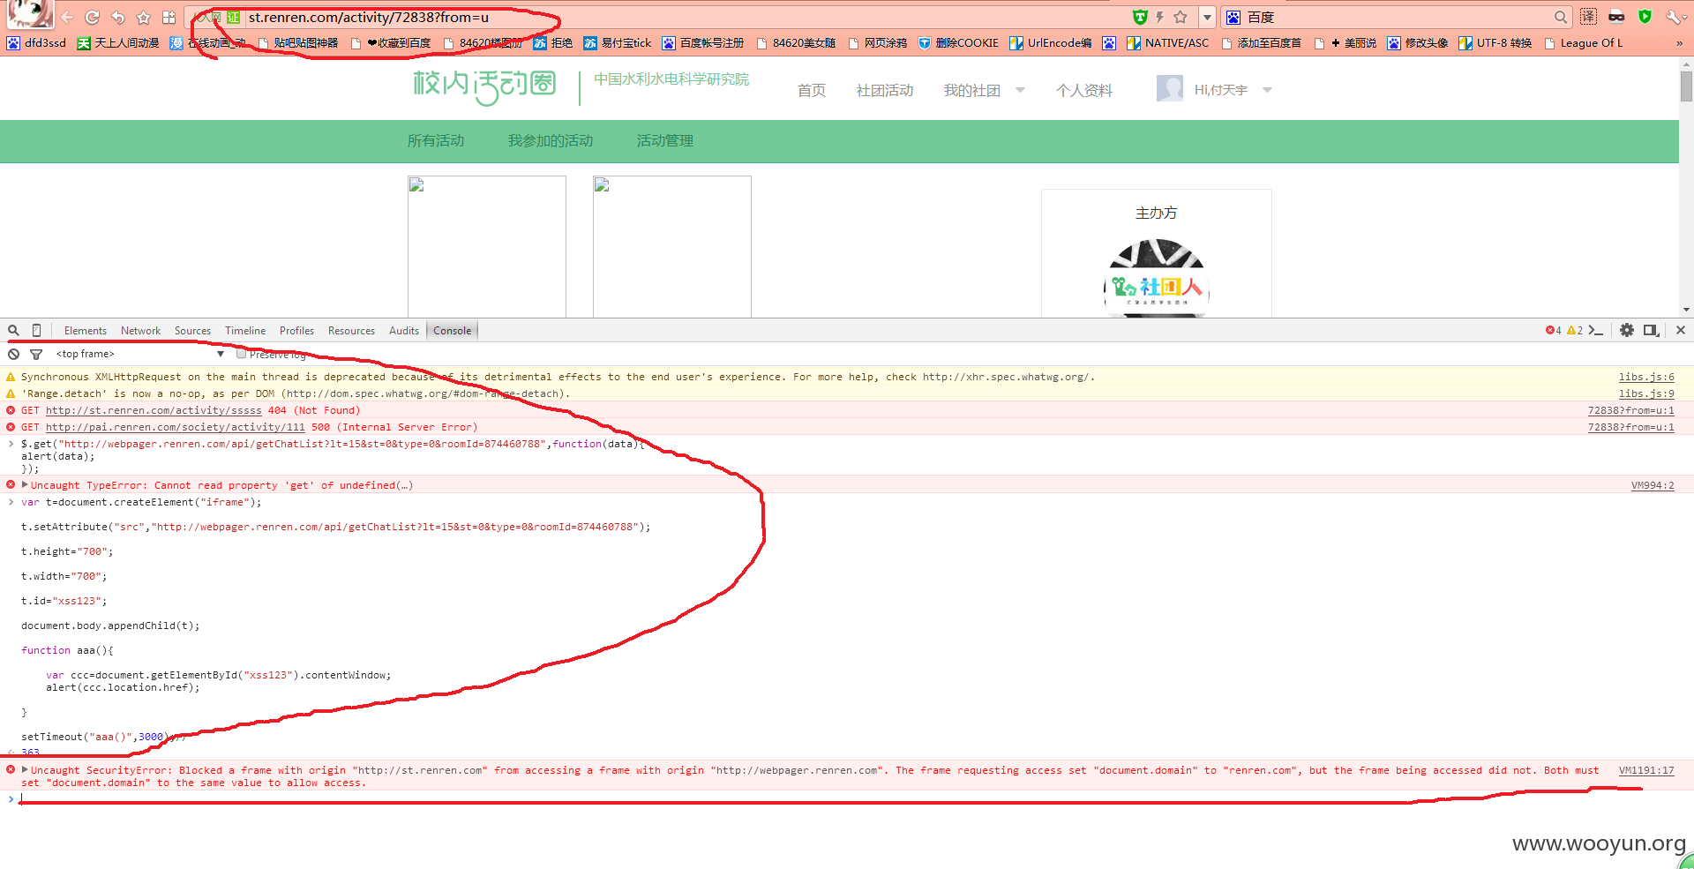This screenshot has height=869, width=1694.
Task: Select the 所有活动 tab
Action: tap(436, 140)
